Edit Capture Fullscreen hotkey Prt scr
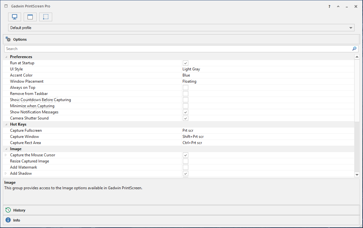Screen dimensions: 363x228 pyautogui.click(x=188, y=130)
